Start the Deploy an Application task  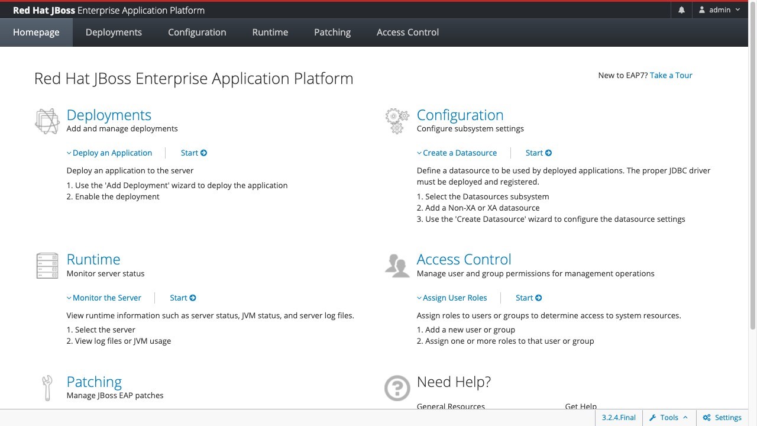point(193,153)
